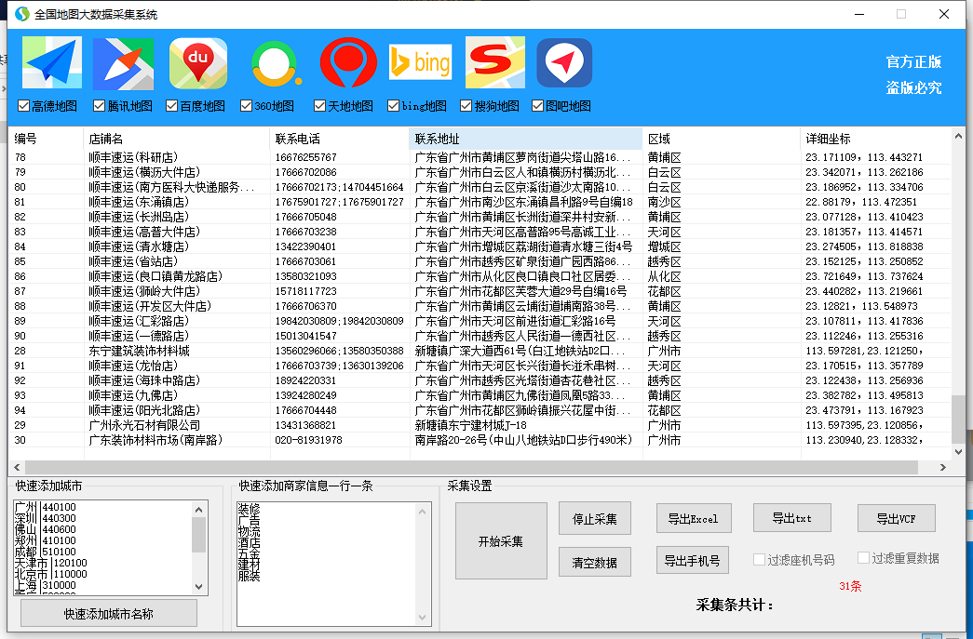Click merchant keyword box scroll down arrow
The height and width of the screenshot is (639, 973).
pos(422,618)
